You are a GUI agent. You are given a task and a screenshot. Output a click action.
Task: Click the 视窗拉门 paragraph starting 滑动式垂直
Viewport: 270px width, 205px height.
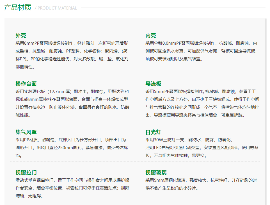(x=72, y=188)
